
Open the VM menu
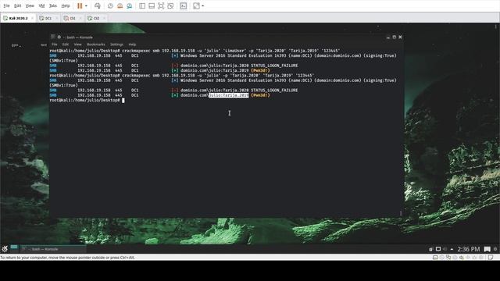pos(41,5)
